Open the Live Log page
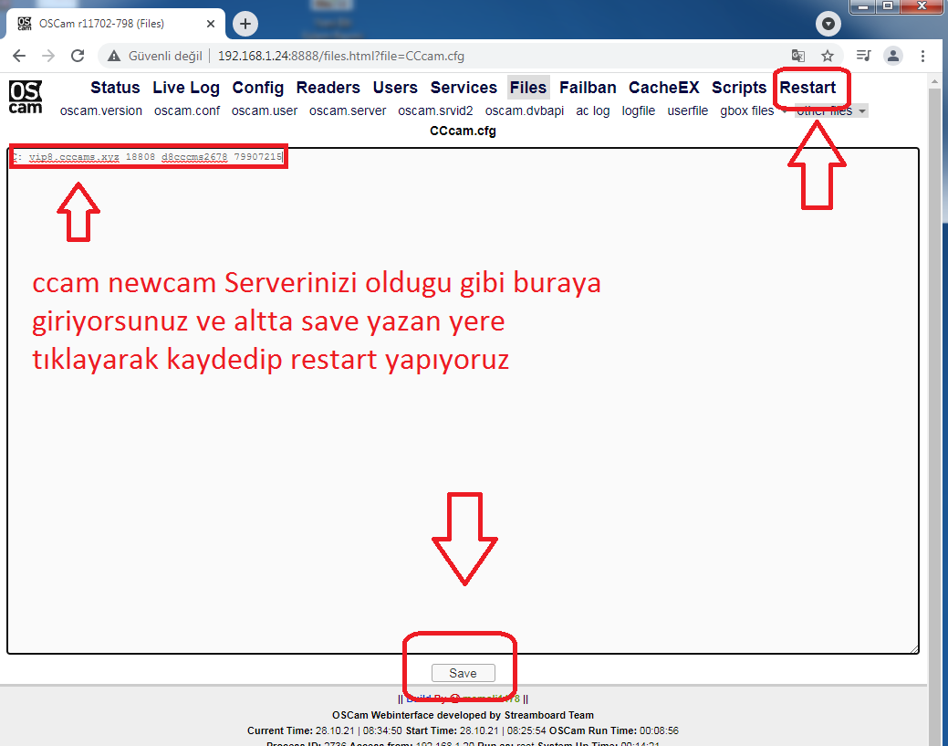Viewport: 948px width, 746px height. (185, 88)
